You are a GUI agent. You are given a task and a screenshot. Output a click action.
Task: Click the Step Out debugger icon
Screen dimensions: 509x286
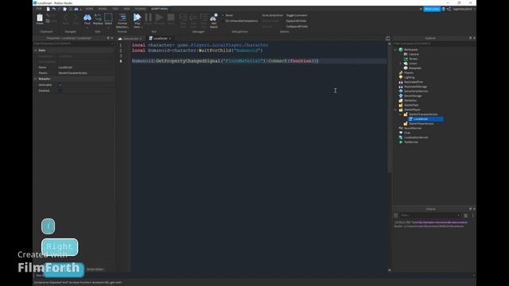pos(204,17)
